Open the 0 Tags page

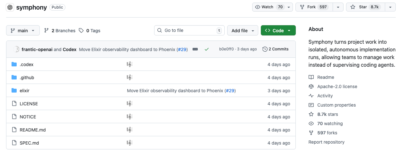[90, 31]
